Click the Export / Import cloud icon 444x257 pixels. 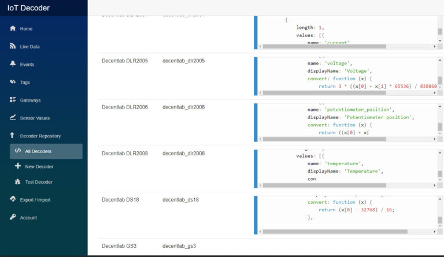[13, 200]
